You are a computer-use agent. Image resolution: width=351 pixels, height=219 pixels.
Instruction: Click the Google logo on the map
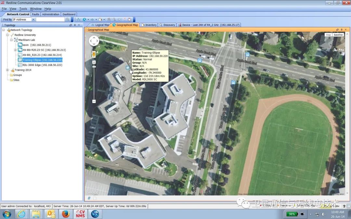pyautogui.click(x=92, y=192)
